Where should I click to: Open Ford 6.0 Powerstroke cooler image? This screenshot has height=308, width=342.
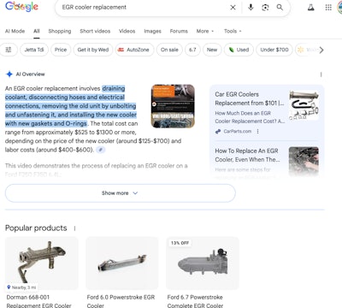click(122, 264)
